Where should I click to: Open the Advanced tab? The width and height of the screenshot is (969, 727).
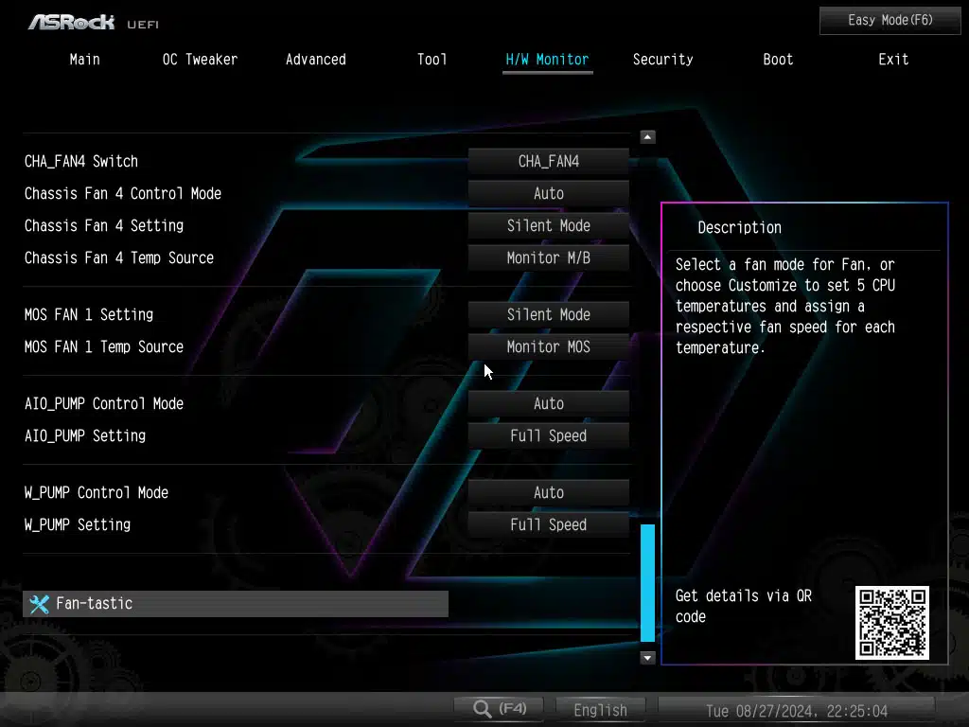315,60
